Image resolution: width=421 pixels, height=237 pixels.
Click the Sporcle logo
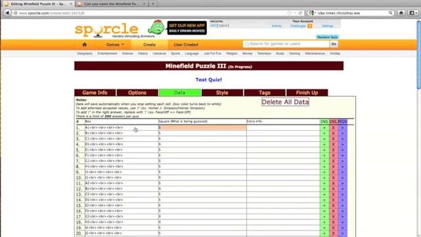(x=107, y=30)
